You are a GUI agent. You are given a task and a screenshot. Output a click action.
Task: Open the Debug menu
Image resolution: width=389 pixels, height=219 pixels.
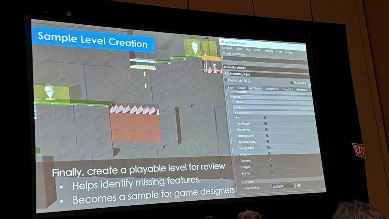(288, 52)
